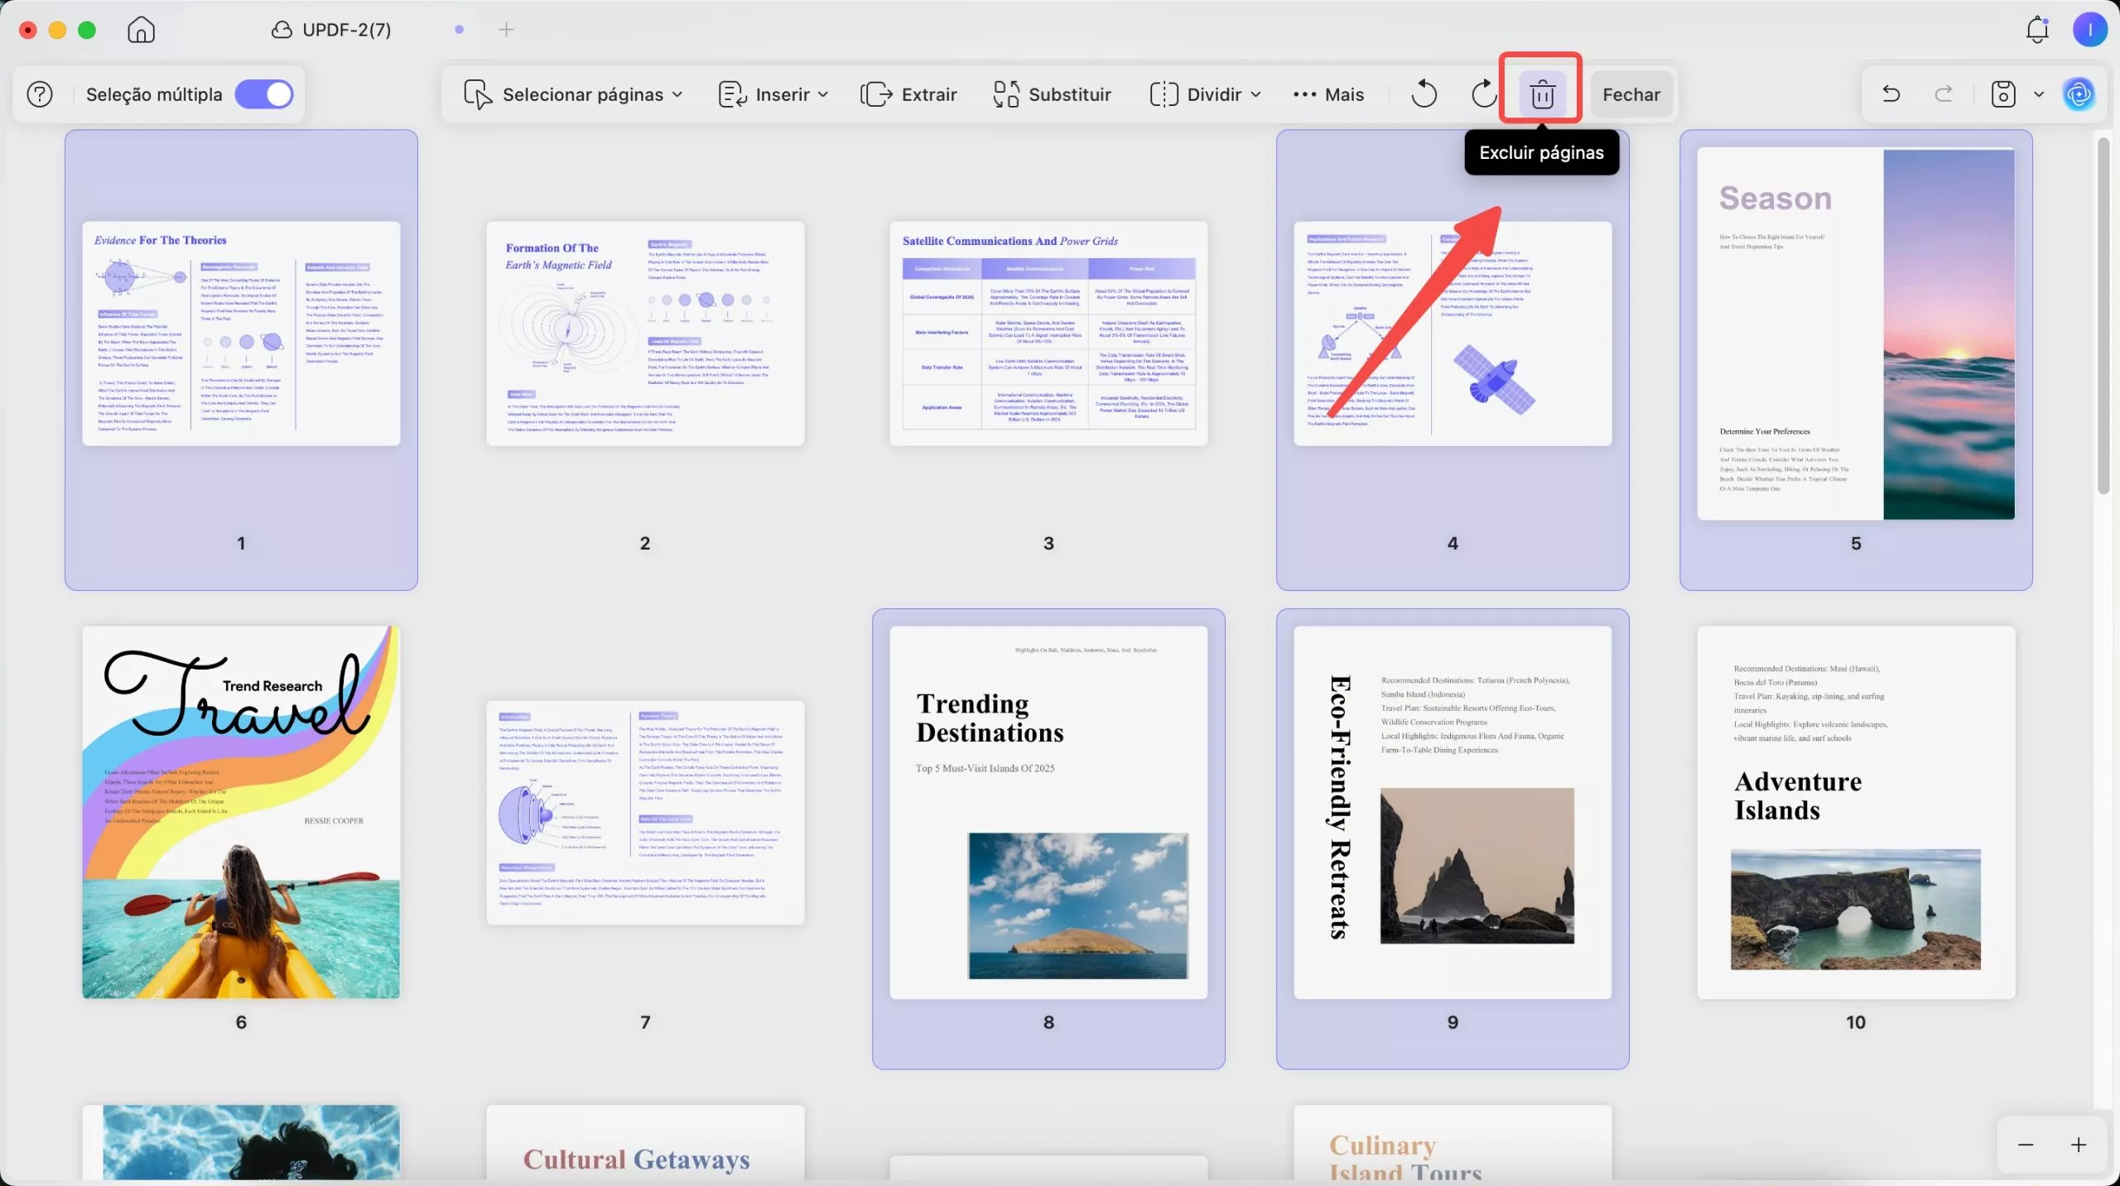Zoom out thumbnails with minus button
The image size is (2120, 1186).
[2026, 1145]
